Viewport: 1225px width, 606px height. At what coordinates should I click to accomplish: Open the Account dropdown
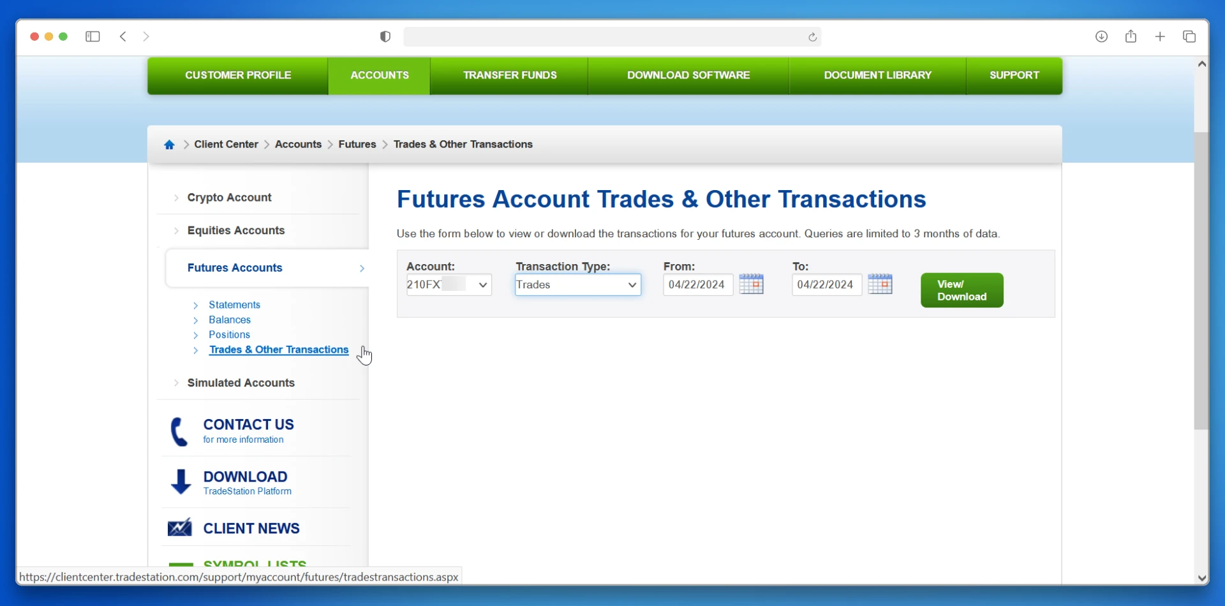[x=449, y=285]
